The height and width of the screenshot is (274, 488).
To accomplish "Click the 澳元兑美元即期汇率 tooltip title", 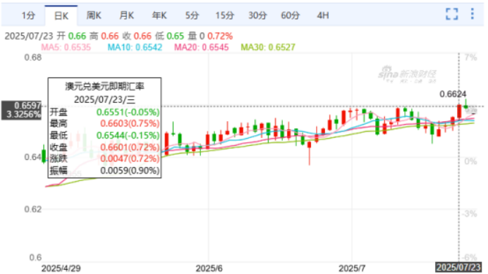I will coord(104,86).
